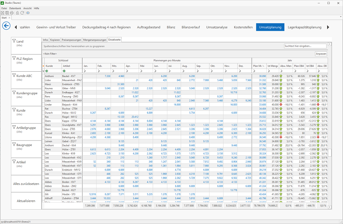Toggle the eye view icon in toolbar

point(28,13)
